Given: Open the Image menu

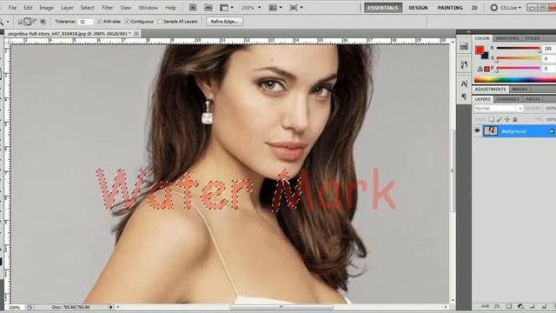Looking at the screenshot, I should point(46,8).
